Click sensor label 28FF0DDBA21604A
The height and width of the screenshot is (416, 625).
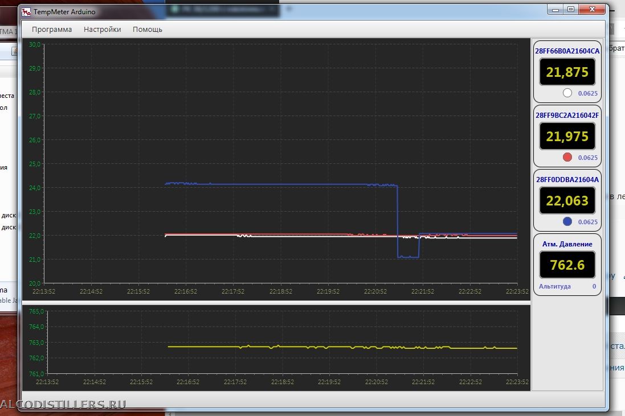pos(567,179)
